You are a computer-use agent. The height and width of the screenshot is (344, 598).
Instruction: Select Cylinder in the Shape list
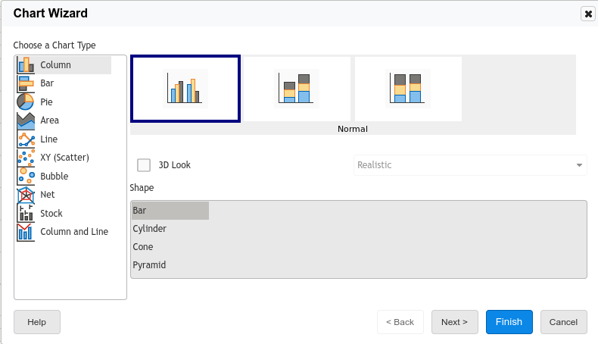click(150, 229)
